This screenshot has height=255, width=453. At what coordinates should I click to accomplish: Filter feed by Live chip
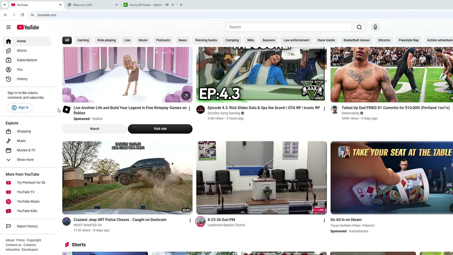click(127, 40)
